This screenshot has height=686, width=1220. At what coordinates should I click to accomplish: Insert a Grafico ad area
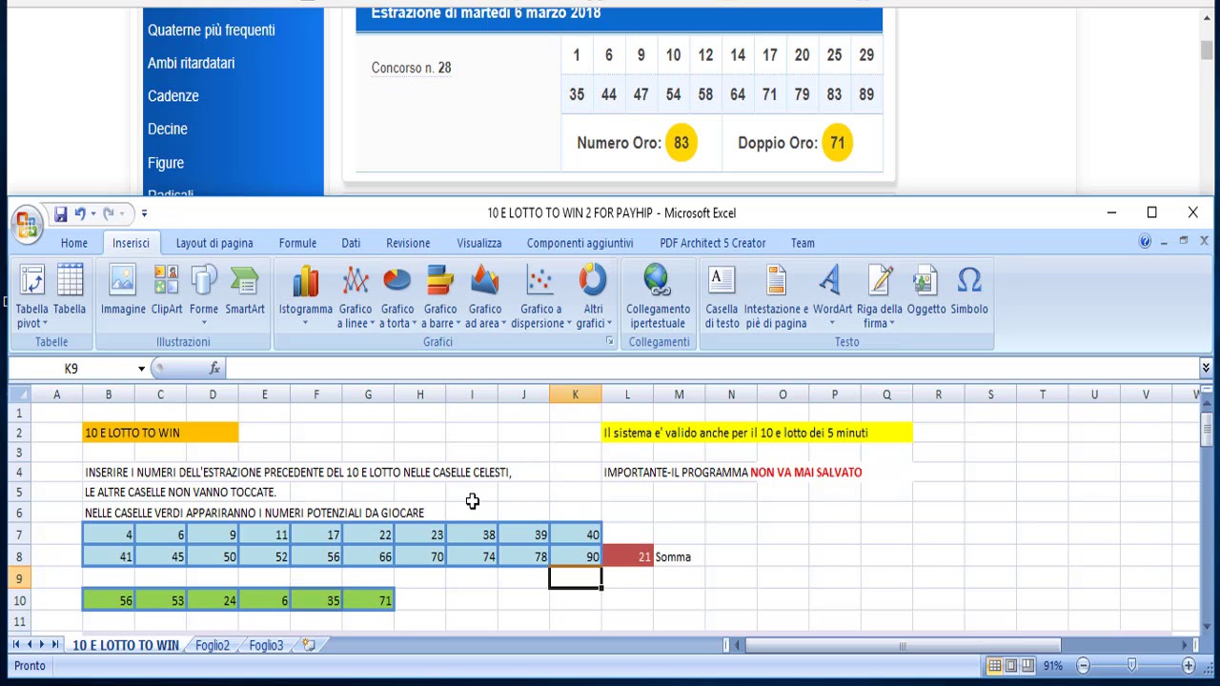click(485, 296)
